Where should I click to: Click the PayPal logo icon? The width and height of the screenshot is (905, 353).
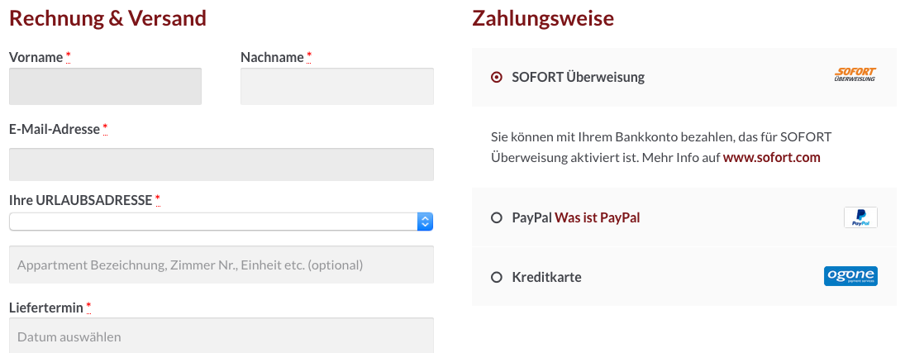860,217
